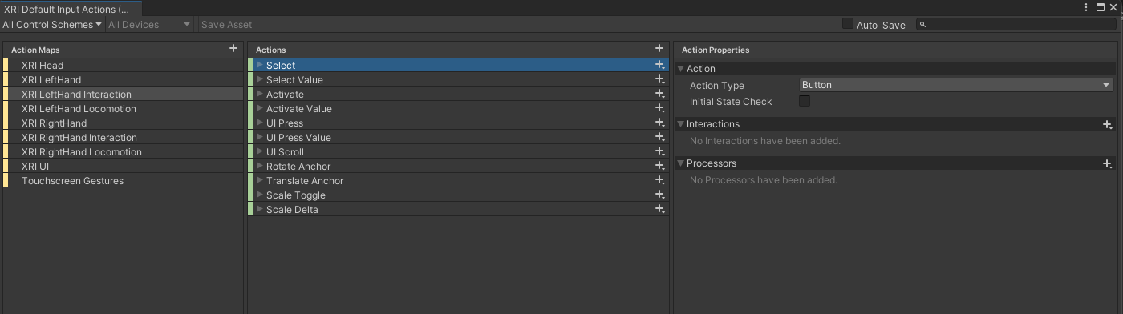Select the Scale Delta action row

click(458, 209)
